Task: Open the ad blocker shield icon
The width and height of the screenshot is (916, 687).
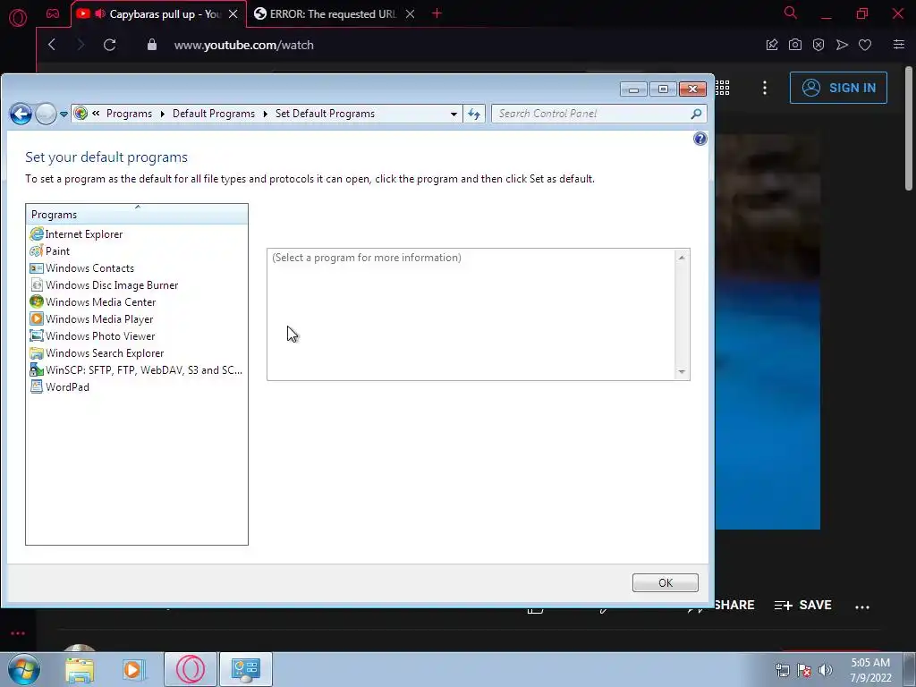Action: coord(818,45)
